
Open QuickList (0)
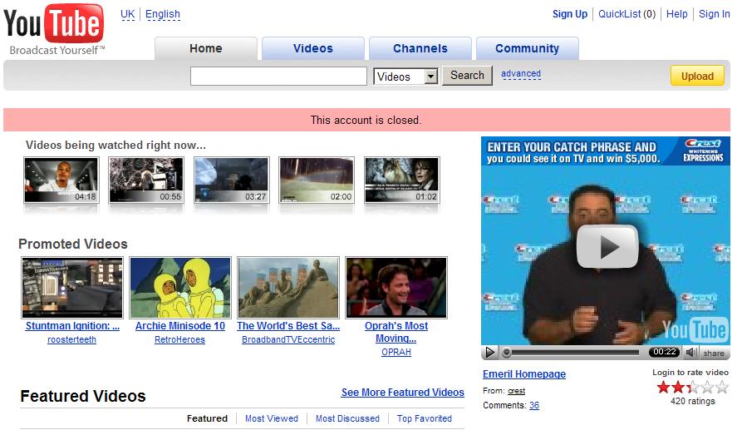point(627,14)
